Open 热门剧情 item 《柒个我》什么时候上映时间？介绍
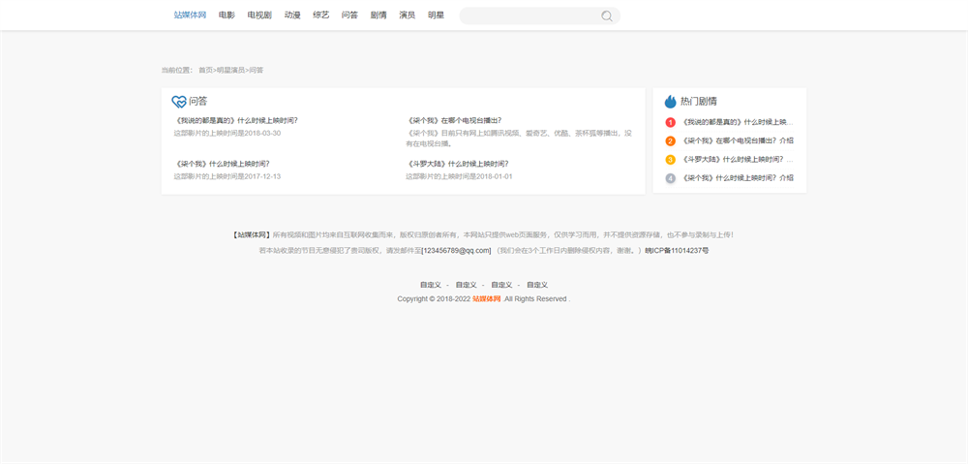968x464 pixels. 738,178
